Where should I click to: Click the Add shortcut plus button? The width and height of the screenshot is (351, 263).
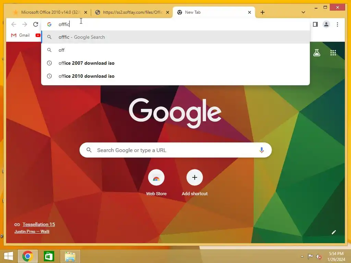(195, 178)
